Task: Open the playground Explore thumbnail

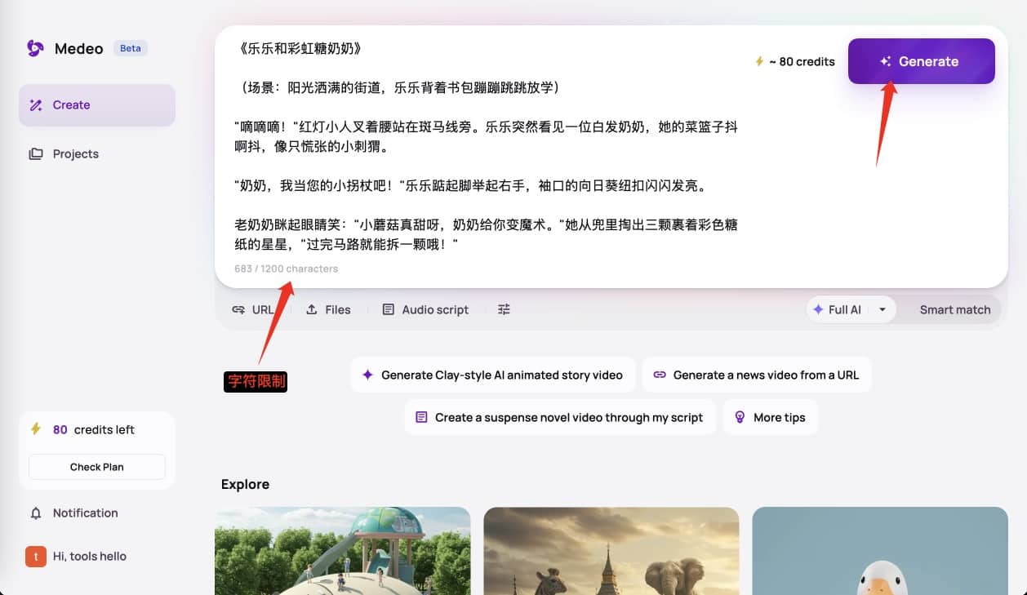Action: (x=343, y=551)
